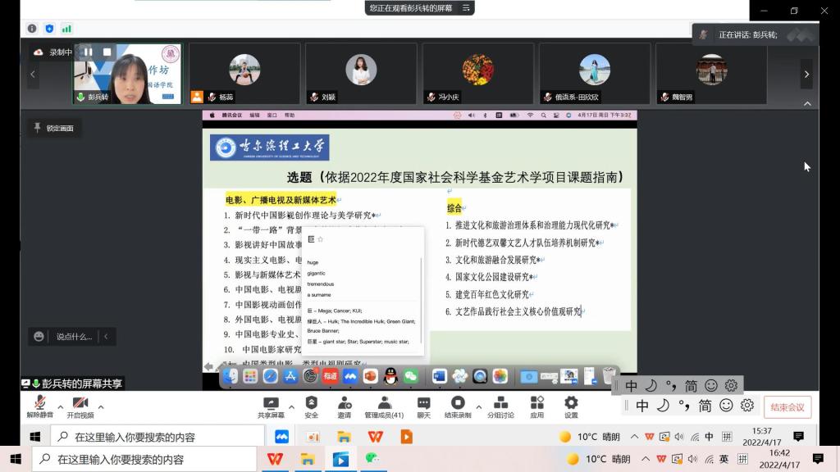Screen dimensions: 840x472
Task: Open meeting 设置 gear settings
Action: tap(571, 403)
